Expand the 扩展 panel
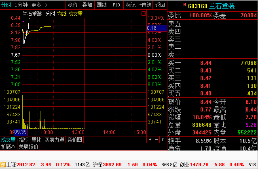The width and height of the screenshot is (258, 169). coord(8,146)
